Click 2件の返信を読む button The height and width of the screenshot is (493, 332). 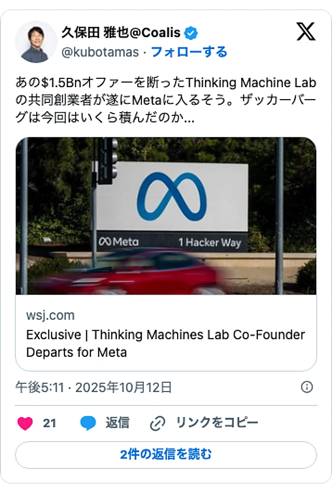click(166, 455)
